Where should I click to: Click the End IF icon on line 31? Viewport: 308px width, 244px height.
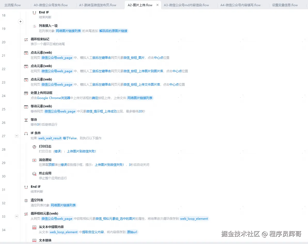coord(26,187)
